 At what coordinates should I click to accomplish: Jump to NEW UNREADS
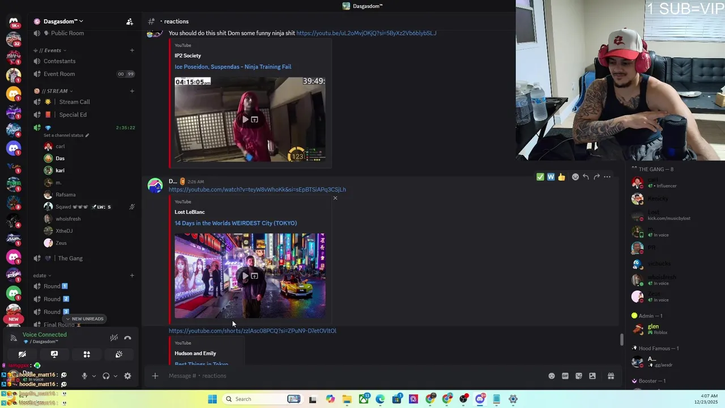[x=84, y=319]
